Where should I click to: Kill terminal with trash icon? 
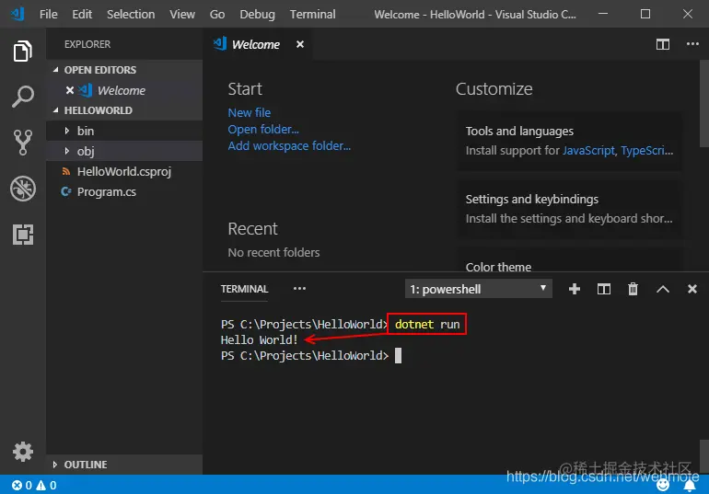pos(633,289)
